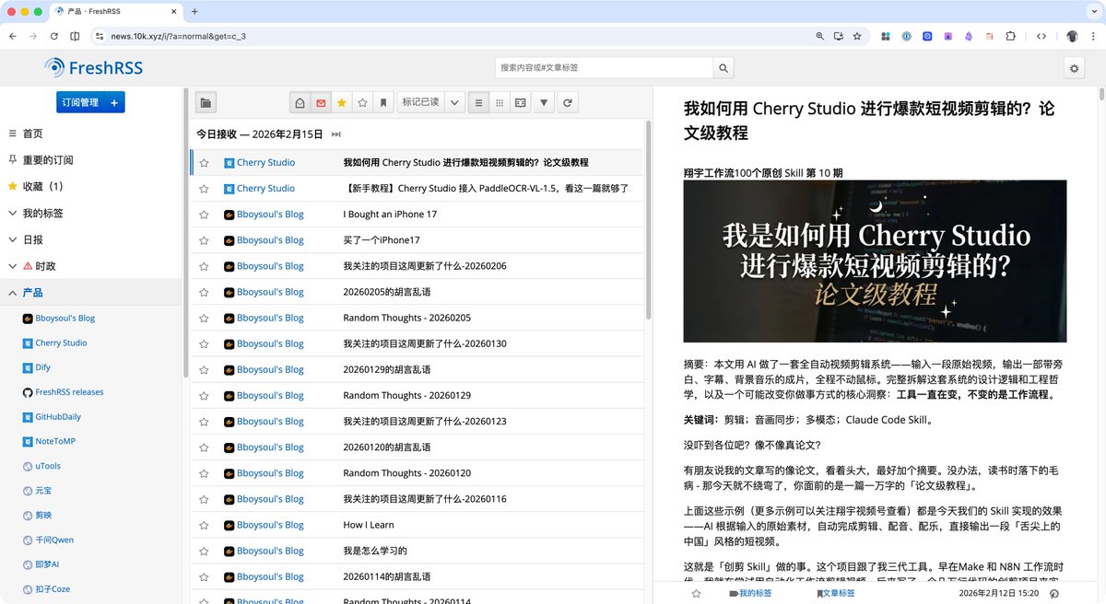Click Cherry Studio link in PaddleOCR row
Viewport: 1106px width, 604px height.
(265, 189)
